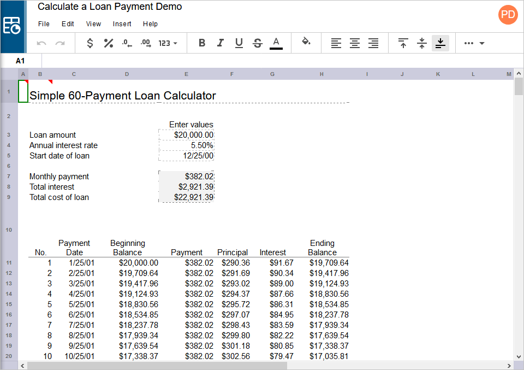Select the vertical scrollbar thumb
524x370 pixels.
point(519,86)
